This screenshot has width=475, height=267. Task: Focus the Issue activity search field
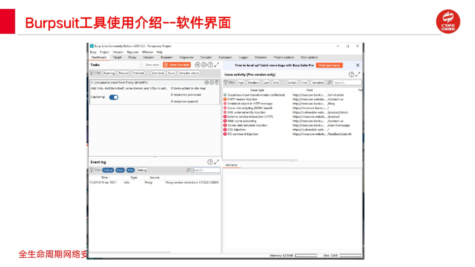click(347, 83)
